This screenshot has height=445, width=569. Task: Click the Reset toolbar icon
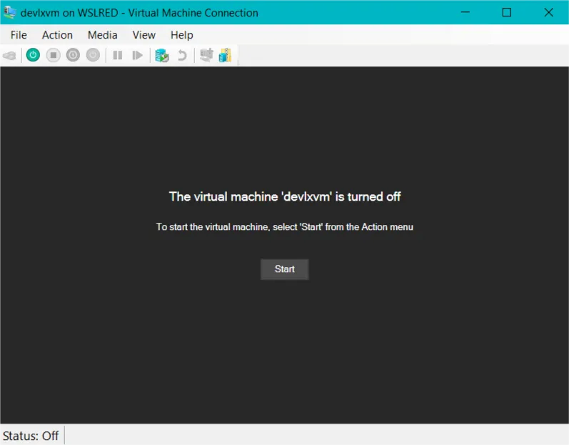coord(138,56)
